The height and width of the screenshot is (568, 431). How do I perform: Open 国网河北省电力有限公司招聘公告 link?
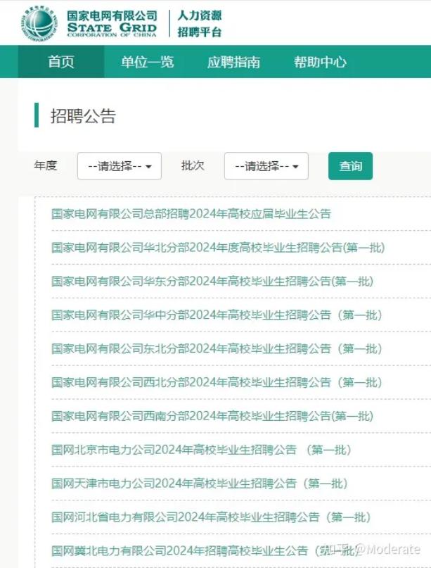click(211, 517)
